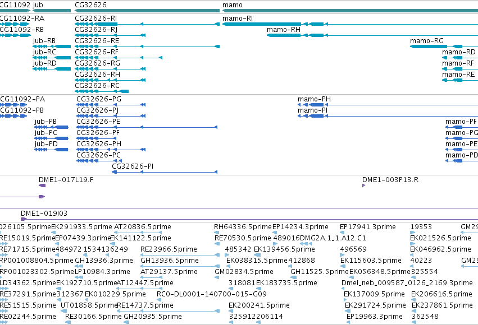478x325 pixels.
Task: Click EST RE70530.5prime
Action: pyautogui.click(x=243, y=238)
